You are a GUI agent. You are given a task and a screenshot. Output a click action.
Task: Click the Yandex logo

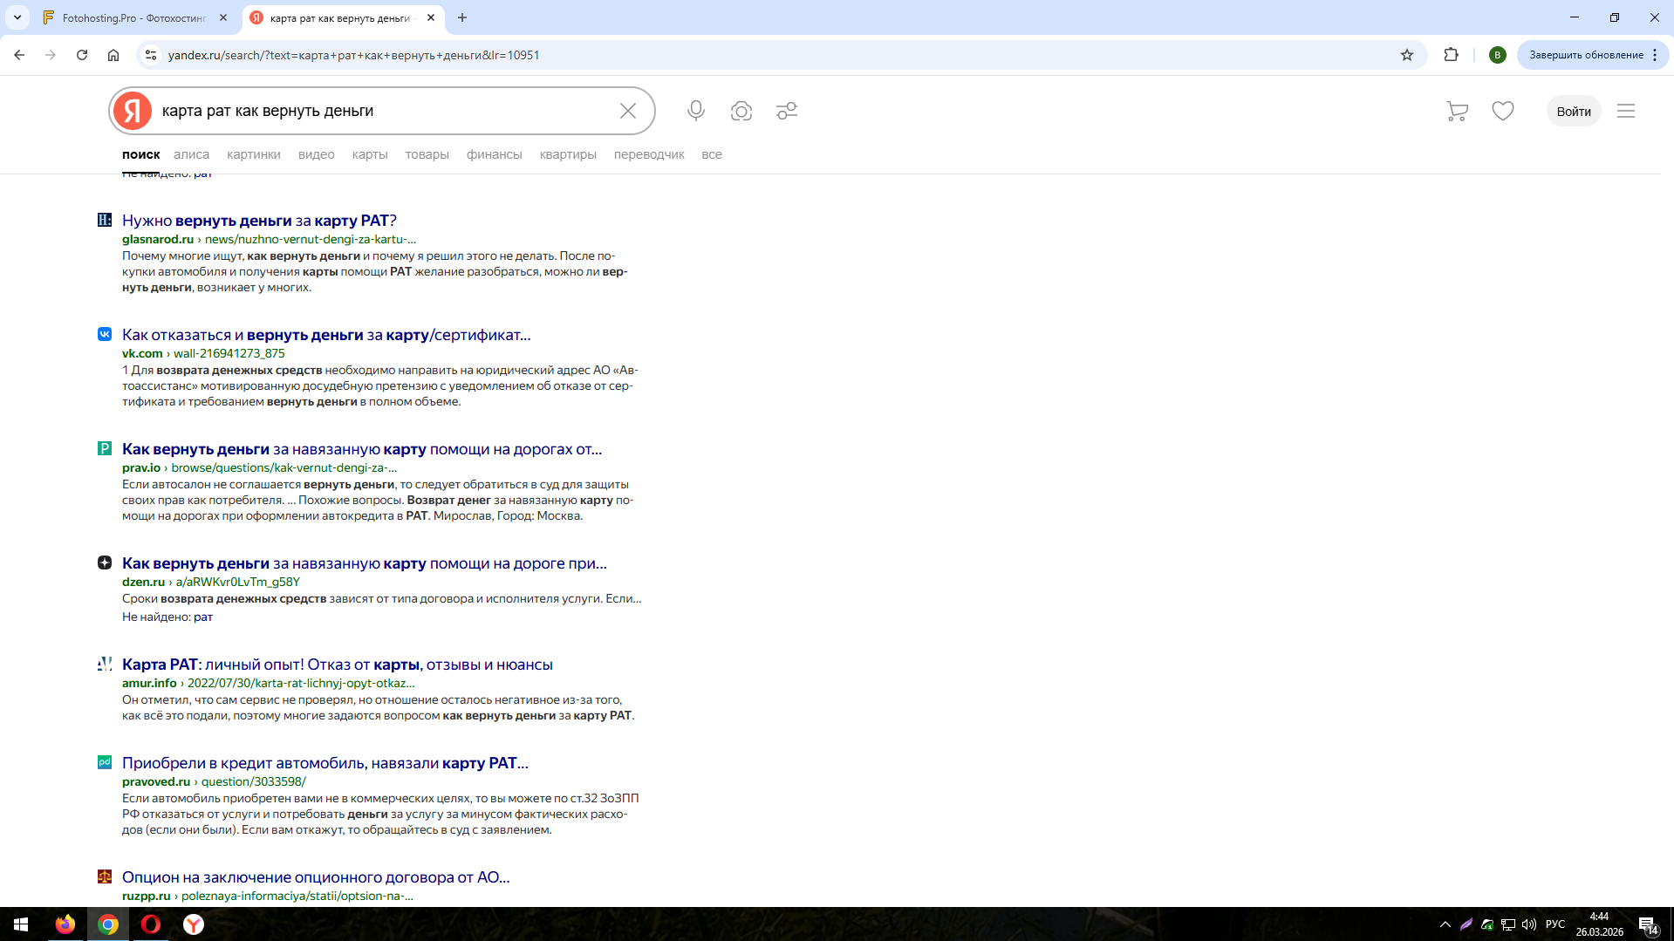(133, 111)
